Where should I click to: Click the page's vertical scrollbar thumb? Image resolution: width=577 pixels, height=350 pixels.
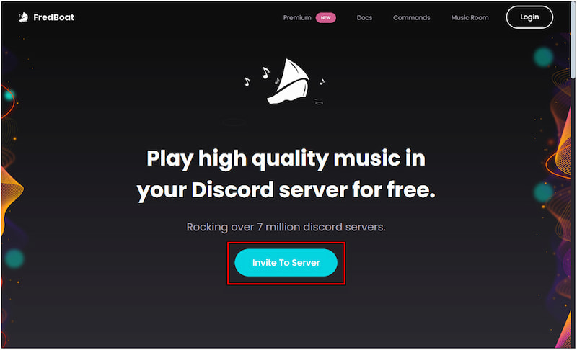click(573, 40)
